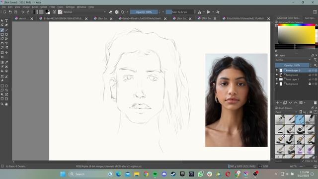Select the Text tool in toolbox
The image size is (318, 179).
click(x=6, y=21)
